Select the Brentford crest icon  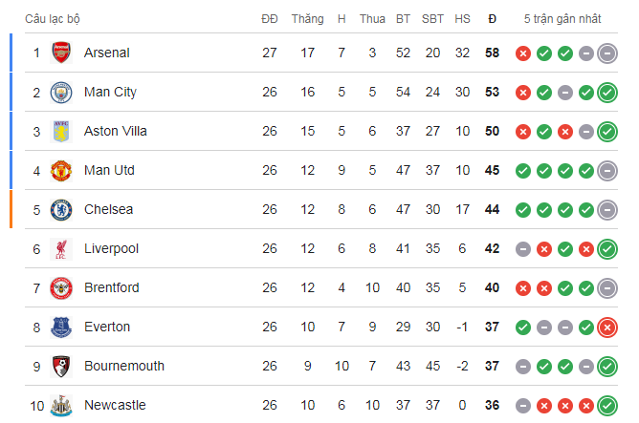62,287
